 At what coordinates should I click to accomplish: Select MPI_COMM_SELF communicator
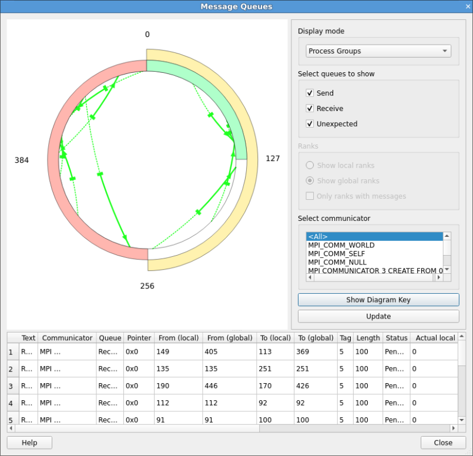coord(337,254)
